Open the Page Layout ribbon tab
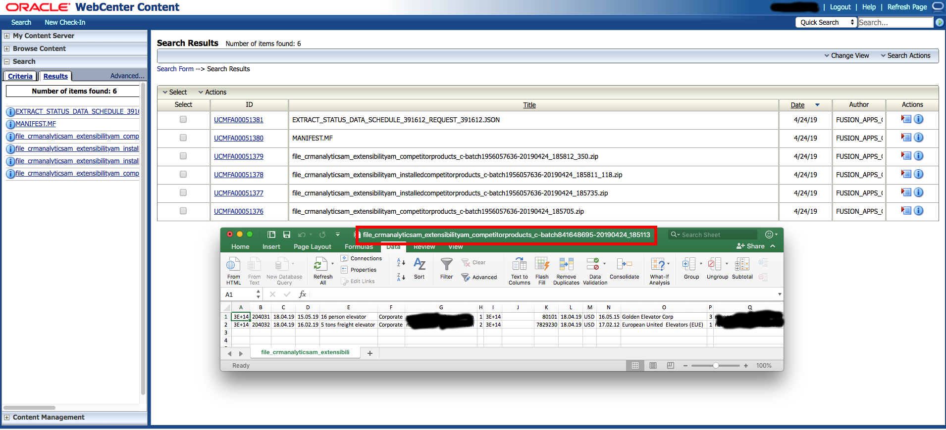Screen dimensions: 946x430 pyautogui.click(x=312, y=246)
